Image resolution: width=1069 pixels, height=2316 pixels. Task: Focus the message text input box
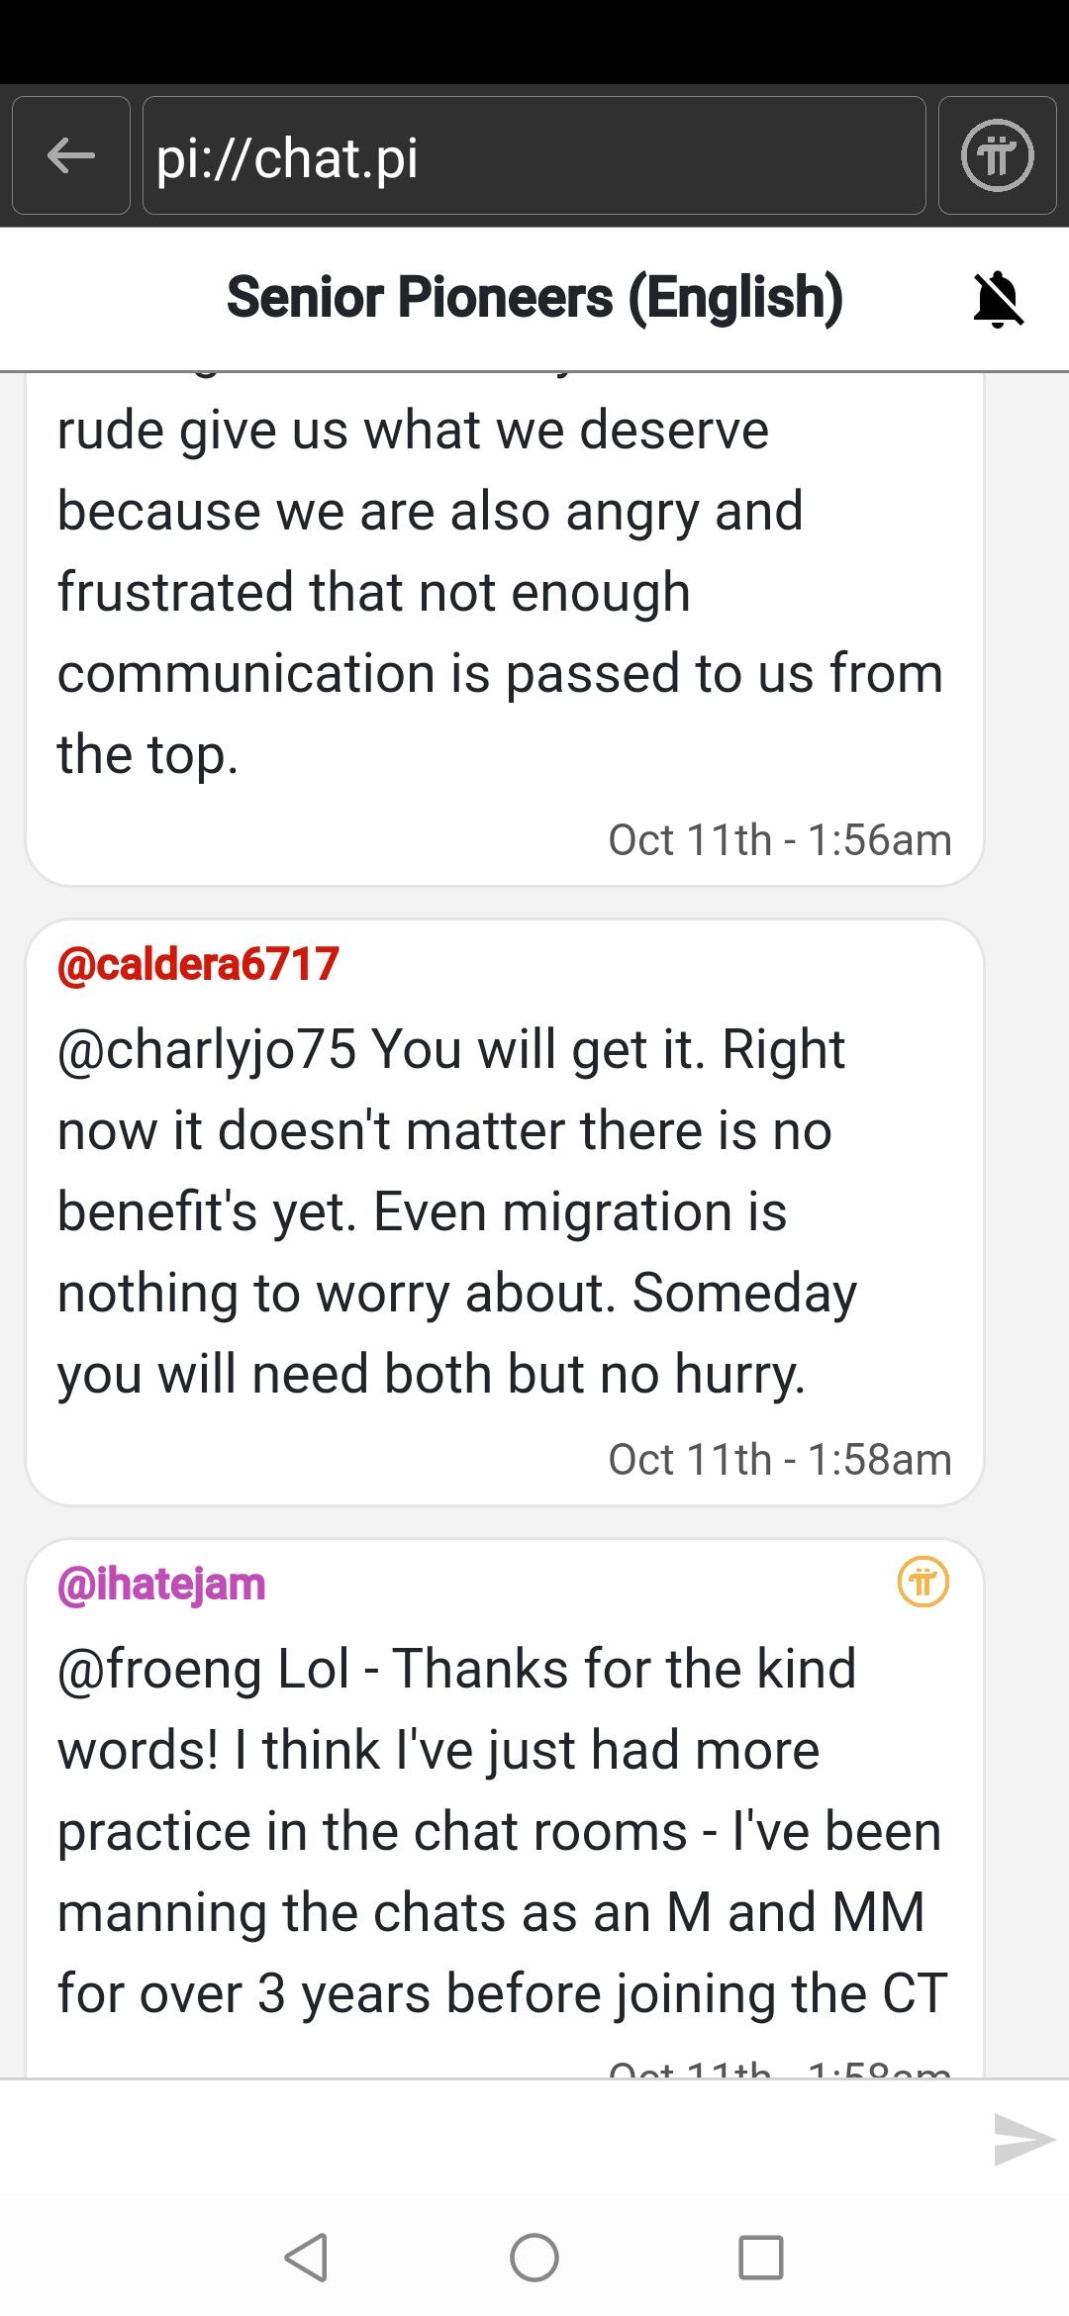pos(495,2140)
